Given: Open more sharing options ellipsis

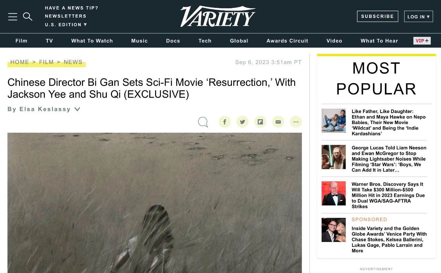Looking at the screenshot, I should (296, 122).
